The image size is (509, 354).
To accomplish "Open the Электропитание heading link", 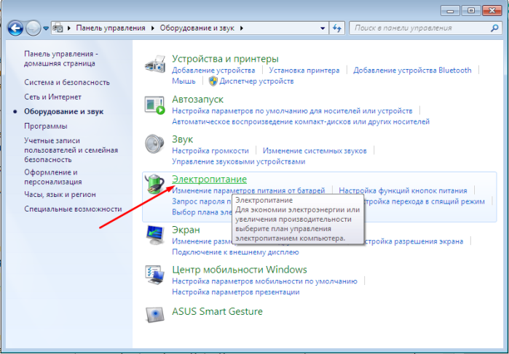I will pos(210,180).
